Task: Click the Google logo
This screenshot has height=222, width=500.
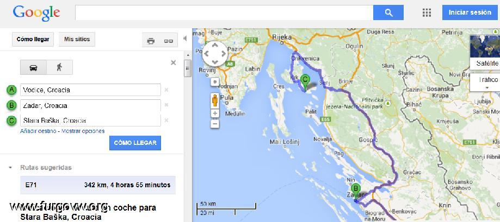Action: (36, 13)
